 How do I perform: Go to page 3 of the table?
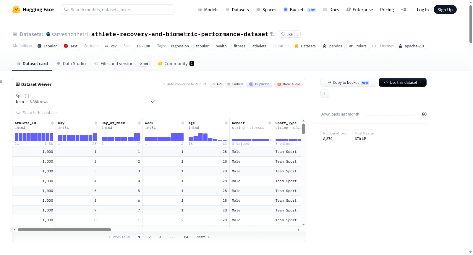(160, 237)
